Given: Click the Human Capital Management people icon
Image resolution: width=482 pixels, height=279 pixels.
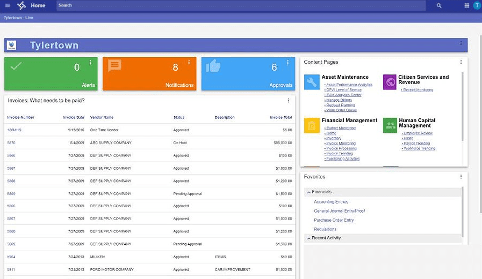Looking at the screenshot, I should [390, 125].
